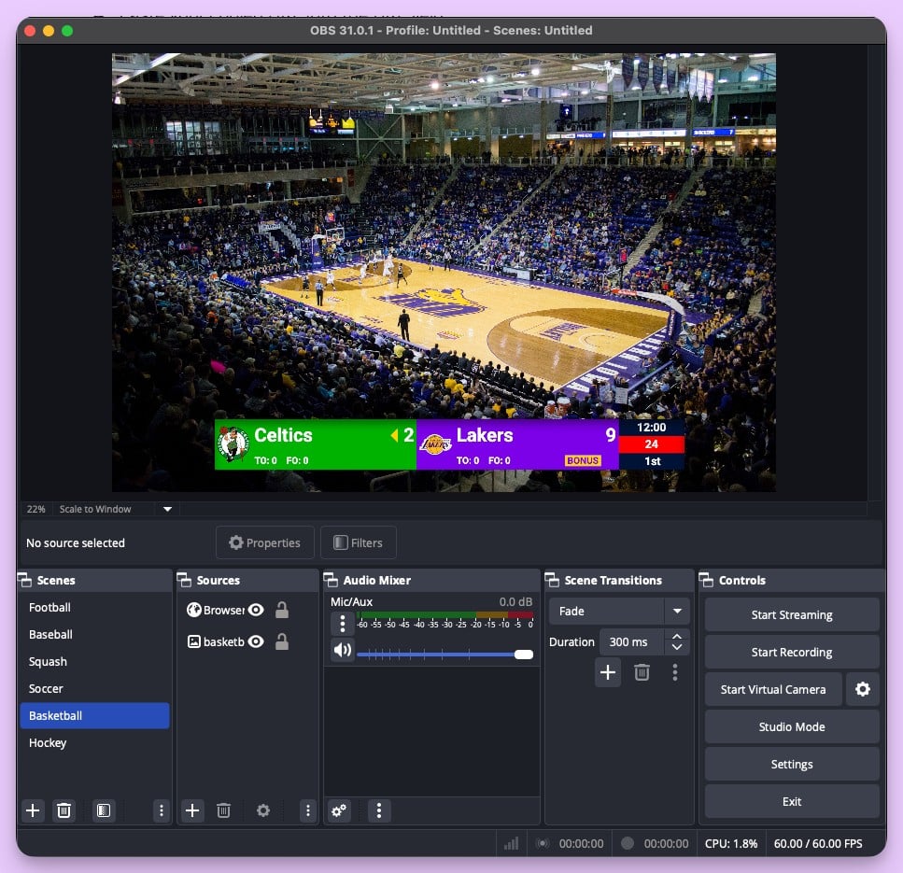
Task: Add a new source with the plus icon
Action: click(x=191, y=810)
